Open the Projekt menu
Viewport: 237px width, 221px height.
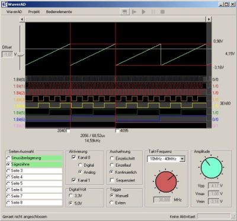click(x=34, y=12)
